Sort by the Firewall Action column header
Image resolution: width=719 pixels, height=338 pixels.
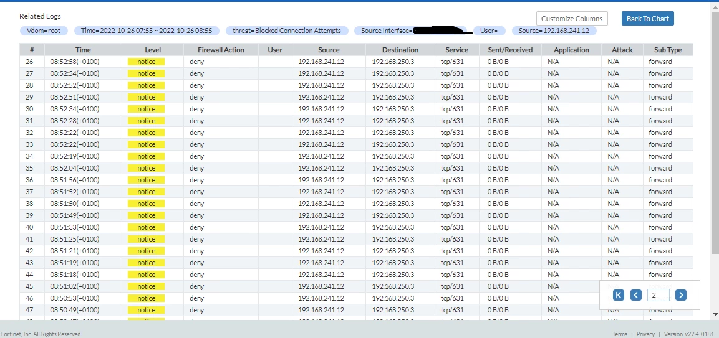pyautogui.click(x=221, y=50)
